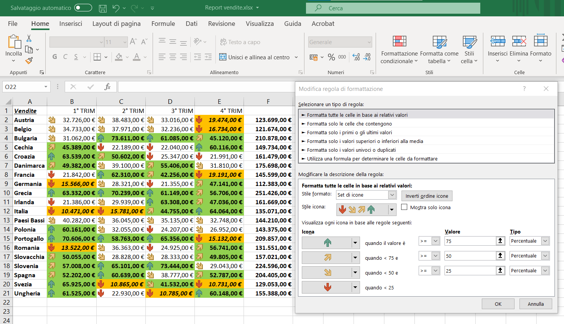Open the Formule ribbon tab
Viewport: 564px width, 324px height.
click(x=163, y=24)
